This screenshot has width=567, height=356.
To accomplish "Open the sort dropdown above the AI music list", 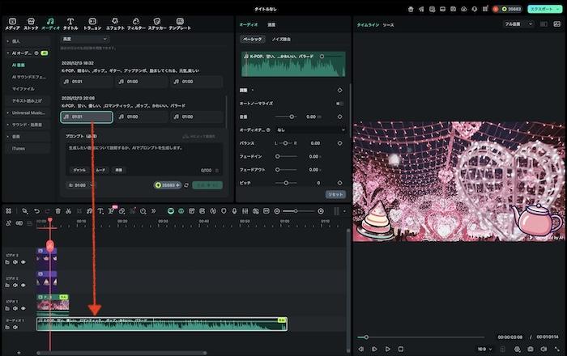I will coord(84,39).
